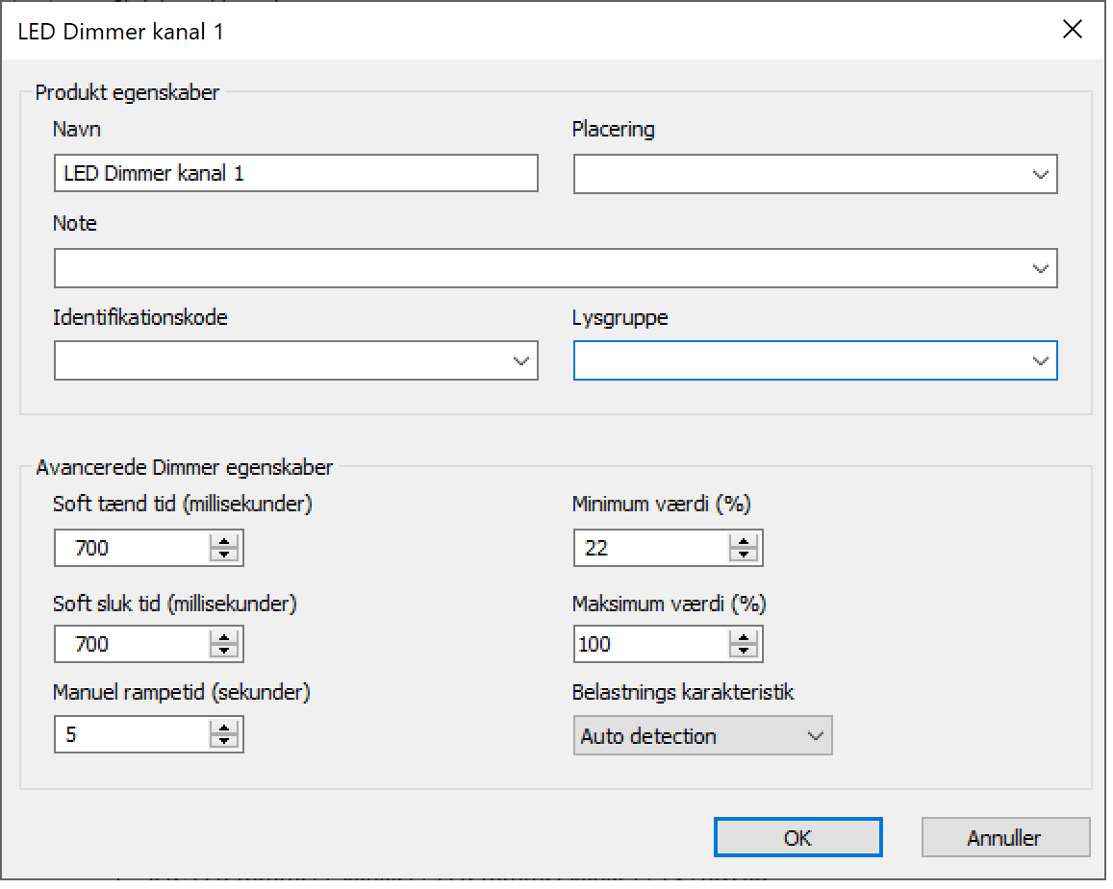Increase Manuel rampetid up arrow
Screen dimensions: 1113x889
click(x=224, y=729)
